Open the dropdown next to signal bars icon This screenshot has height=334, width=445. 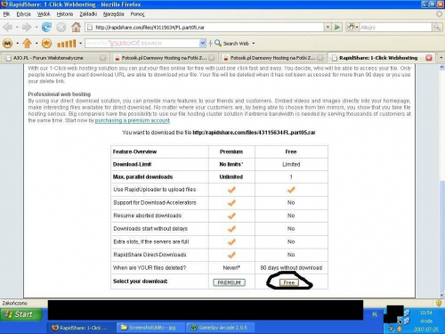tap(80, 44)
